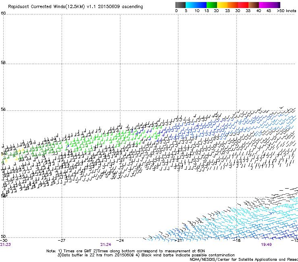This screenshot has width=298, height=262.
Task: Click the purple time stamp '21:23'
Action: pyautogui.click(x=6, y=245)
